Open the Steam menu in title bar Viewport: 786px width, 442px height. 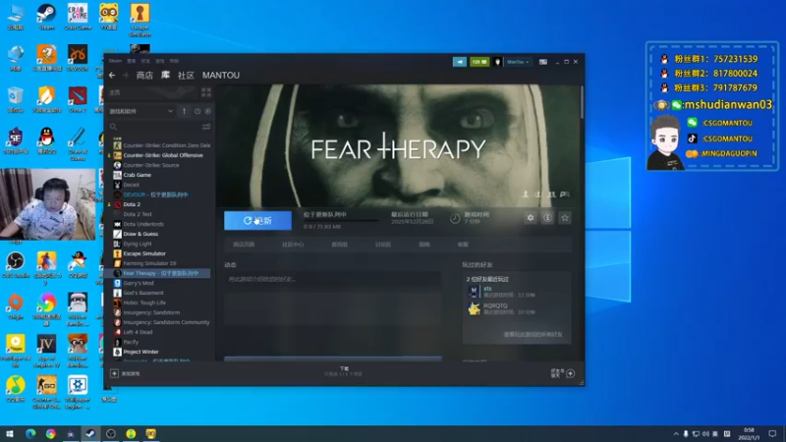115,61
